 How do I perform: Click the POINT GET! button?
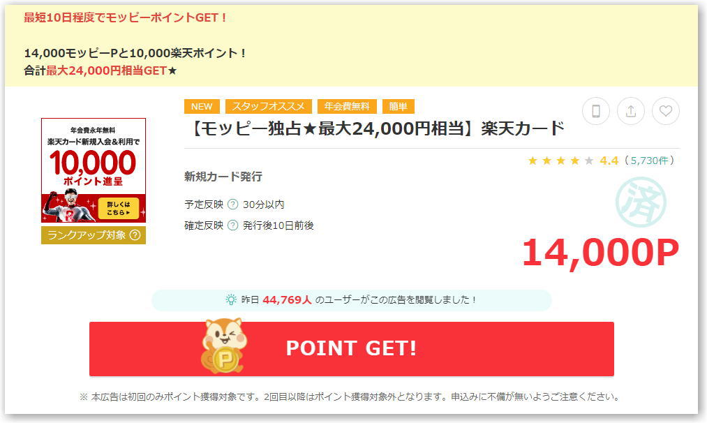[352, 348]
